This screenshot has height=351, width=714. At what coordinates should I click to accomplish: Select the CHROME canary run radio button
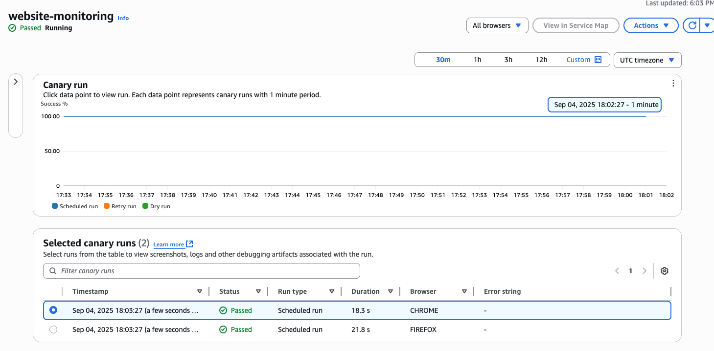click(x=53, y=310)
